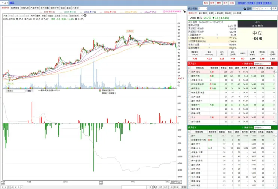The image size is (278, 189).
Task: Check the 美林 seller checkbox
Action: (189, 136)
